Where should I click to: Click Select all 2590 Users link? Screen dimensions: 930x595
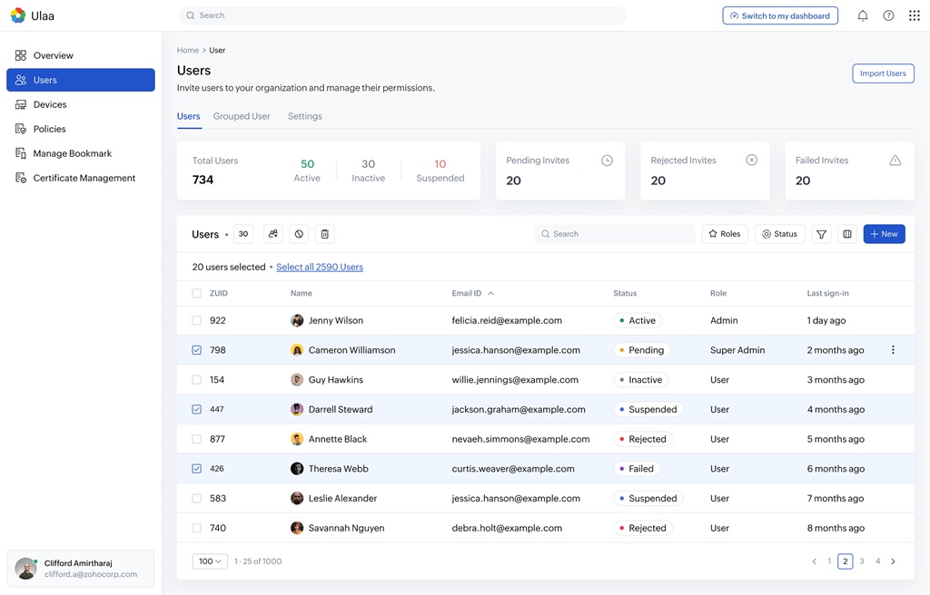320,267
